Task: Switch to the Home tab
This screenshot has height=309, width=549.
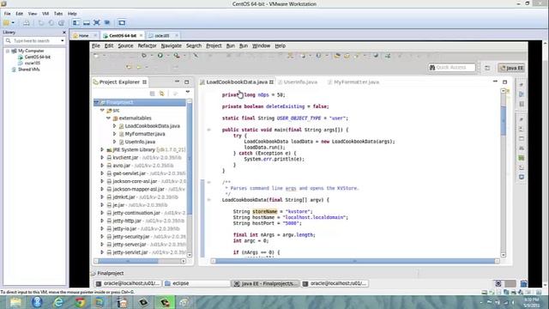Action: (x=84, y=36)
